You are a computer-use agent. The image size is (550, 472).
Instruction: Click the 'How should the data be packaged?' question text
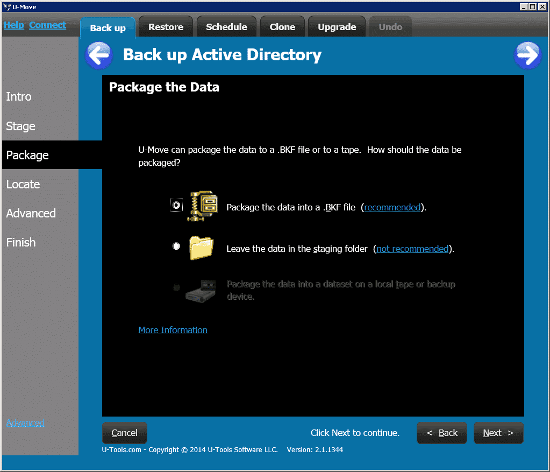tap(300, 156)
